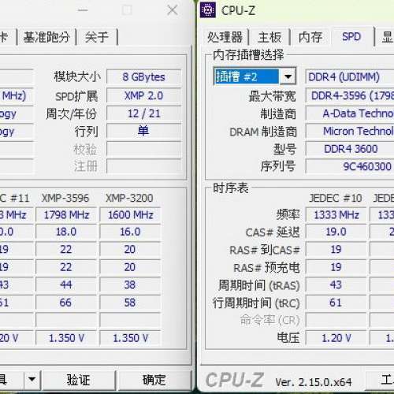
Task: Click the 12 / 21 week/year value
Action: 143,113
